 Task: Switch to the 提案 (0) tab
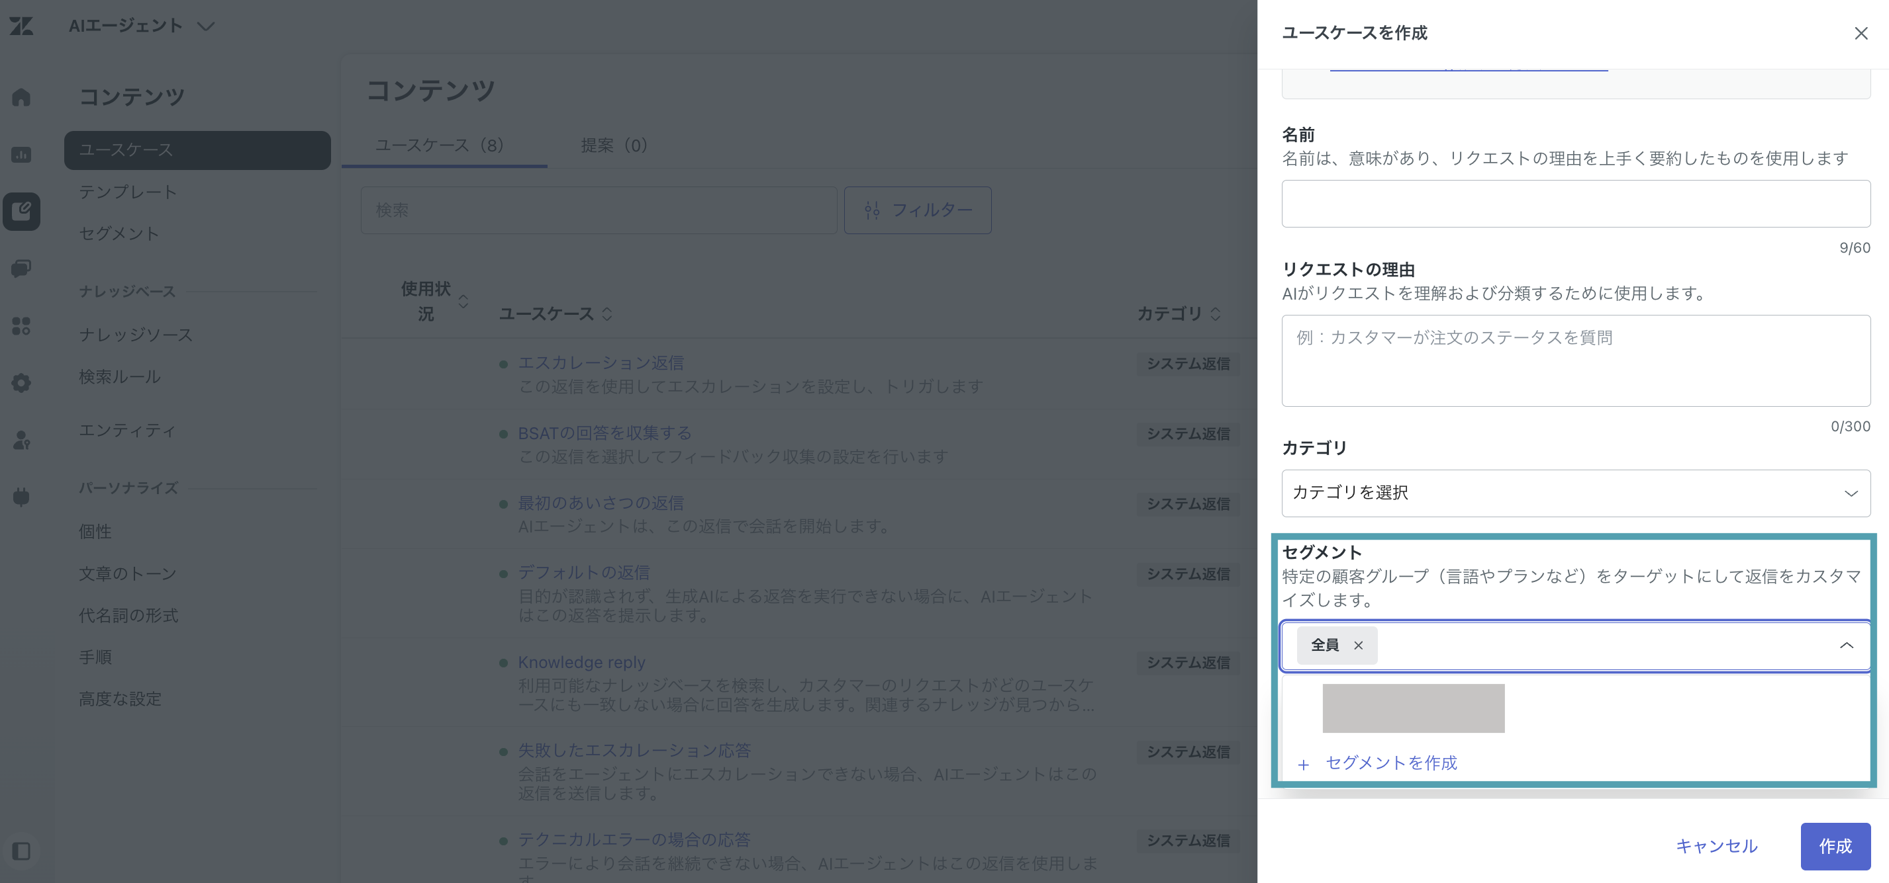coord(614,145)
